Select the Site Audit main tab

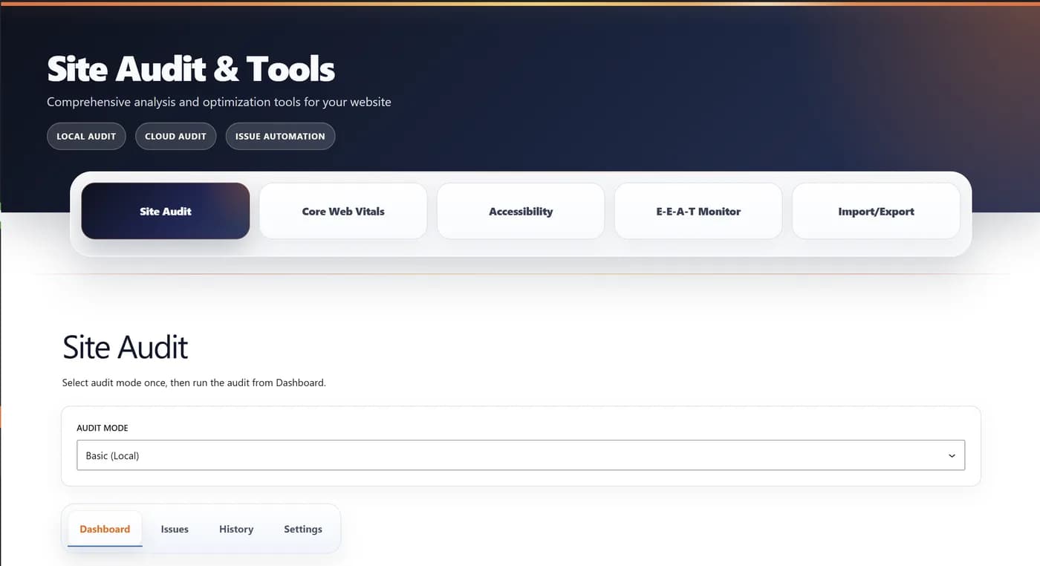click(x=166, y=211)
